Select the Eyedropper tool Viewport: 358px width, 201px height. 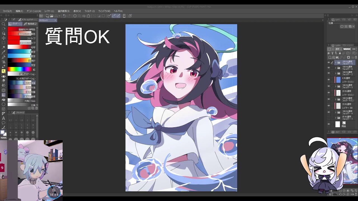point(3,52)
